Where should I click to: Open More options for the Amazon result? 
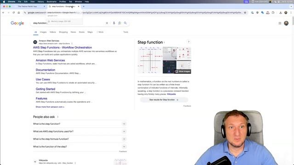pos(72,44)
